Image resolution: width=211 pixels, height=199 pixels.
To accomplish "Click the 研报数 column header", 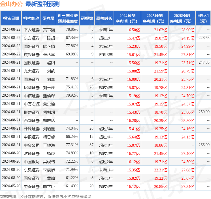I will (x=87, y=18).
